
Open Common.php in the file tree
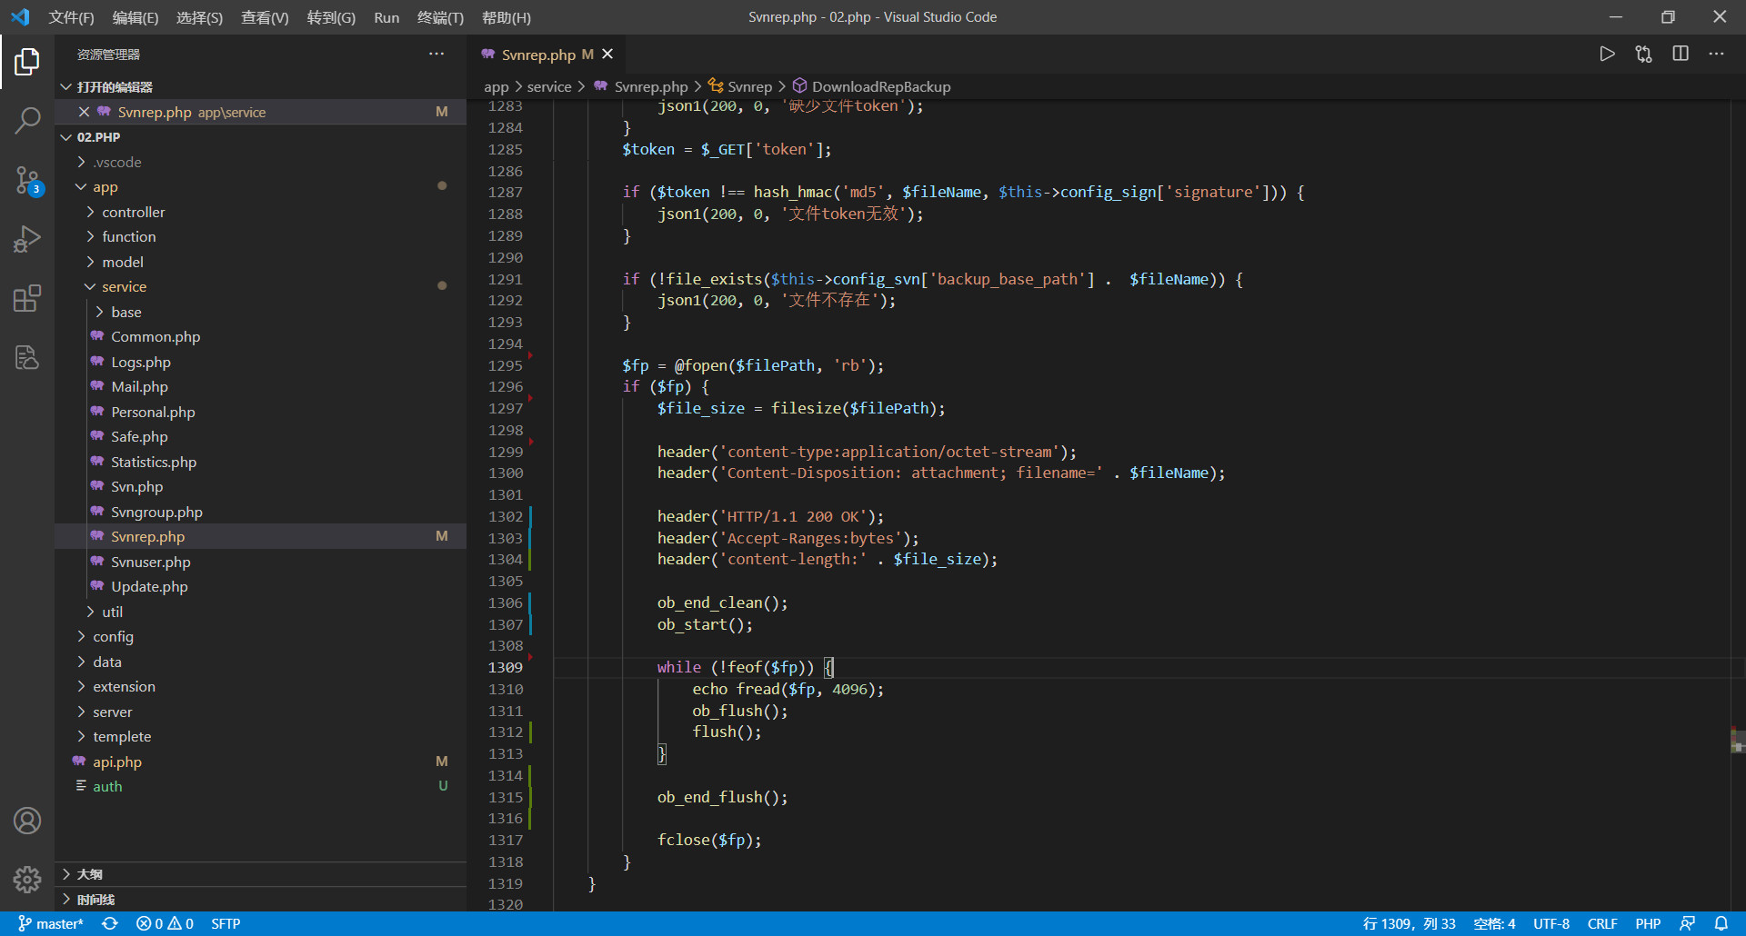[156, 336]
